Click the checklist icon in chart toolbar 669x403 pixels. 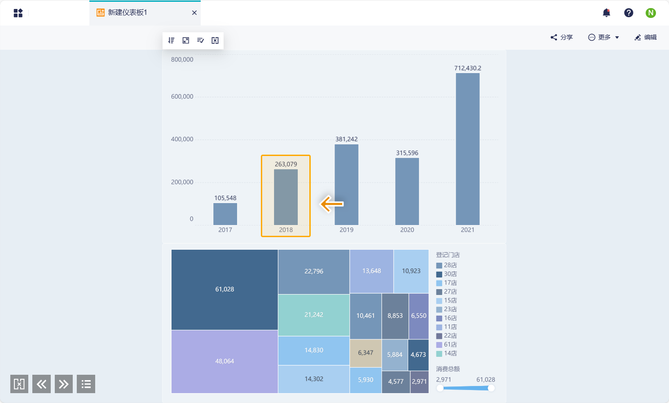[200, 40]
